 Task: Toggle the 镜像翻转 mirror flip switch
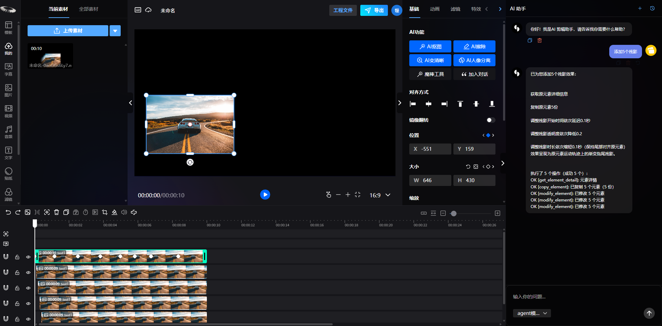tap(491, 120)
